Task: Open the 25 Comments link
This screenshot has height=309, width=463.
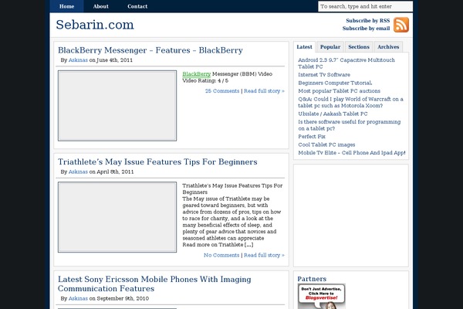Action: click(222, 91)
